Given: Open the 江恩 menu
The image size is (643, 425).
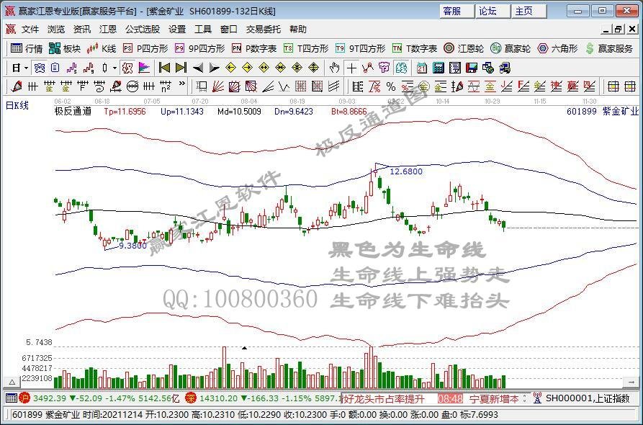Looking at the screenshot, I should 108,30.
